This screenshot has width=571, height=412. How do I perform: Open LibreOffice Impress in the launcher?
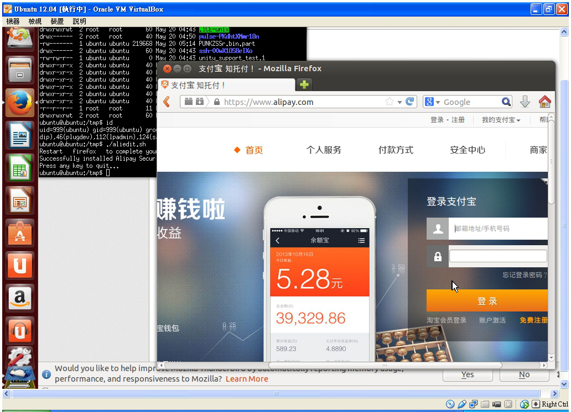(20, 200)
